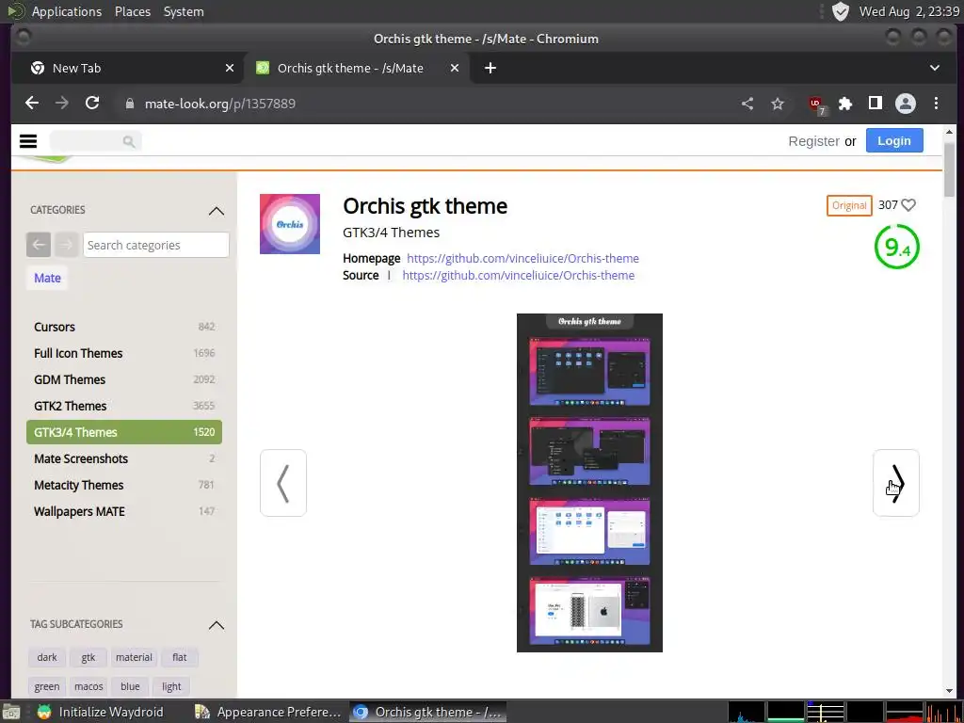Open the Metacity Themes category
This screenshot has height=723, width=964.
[123, 485]
